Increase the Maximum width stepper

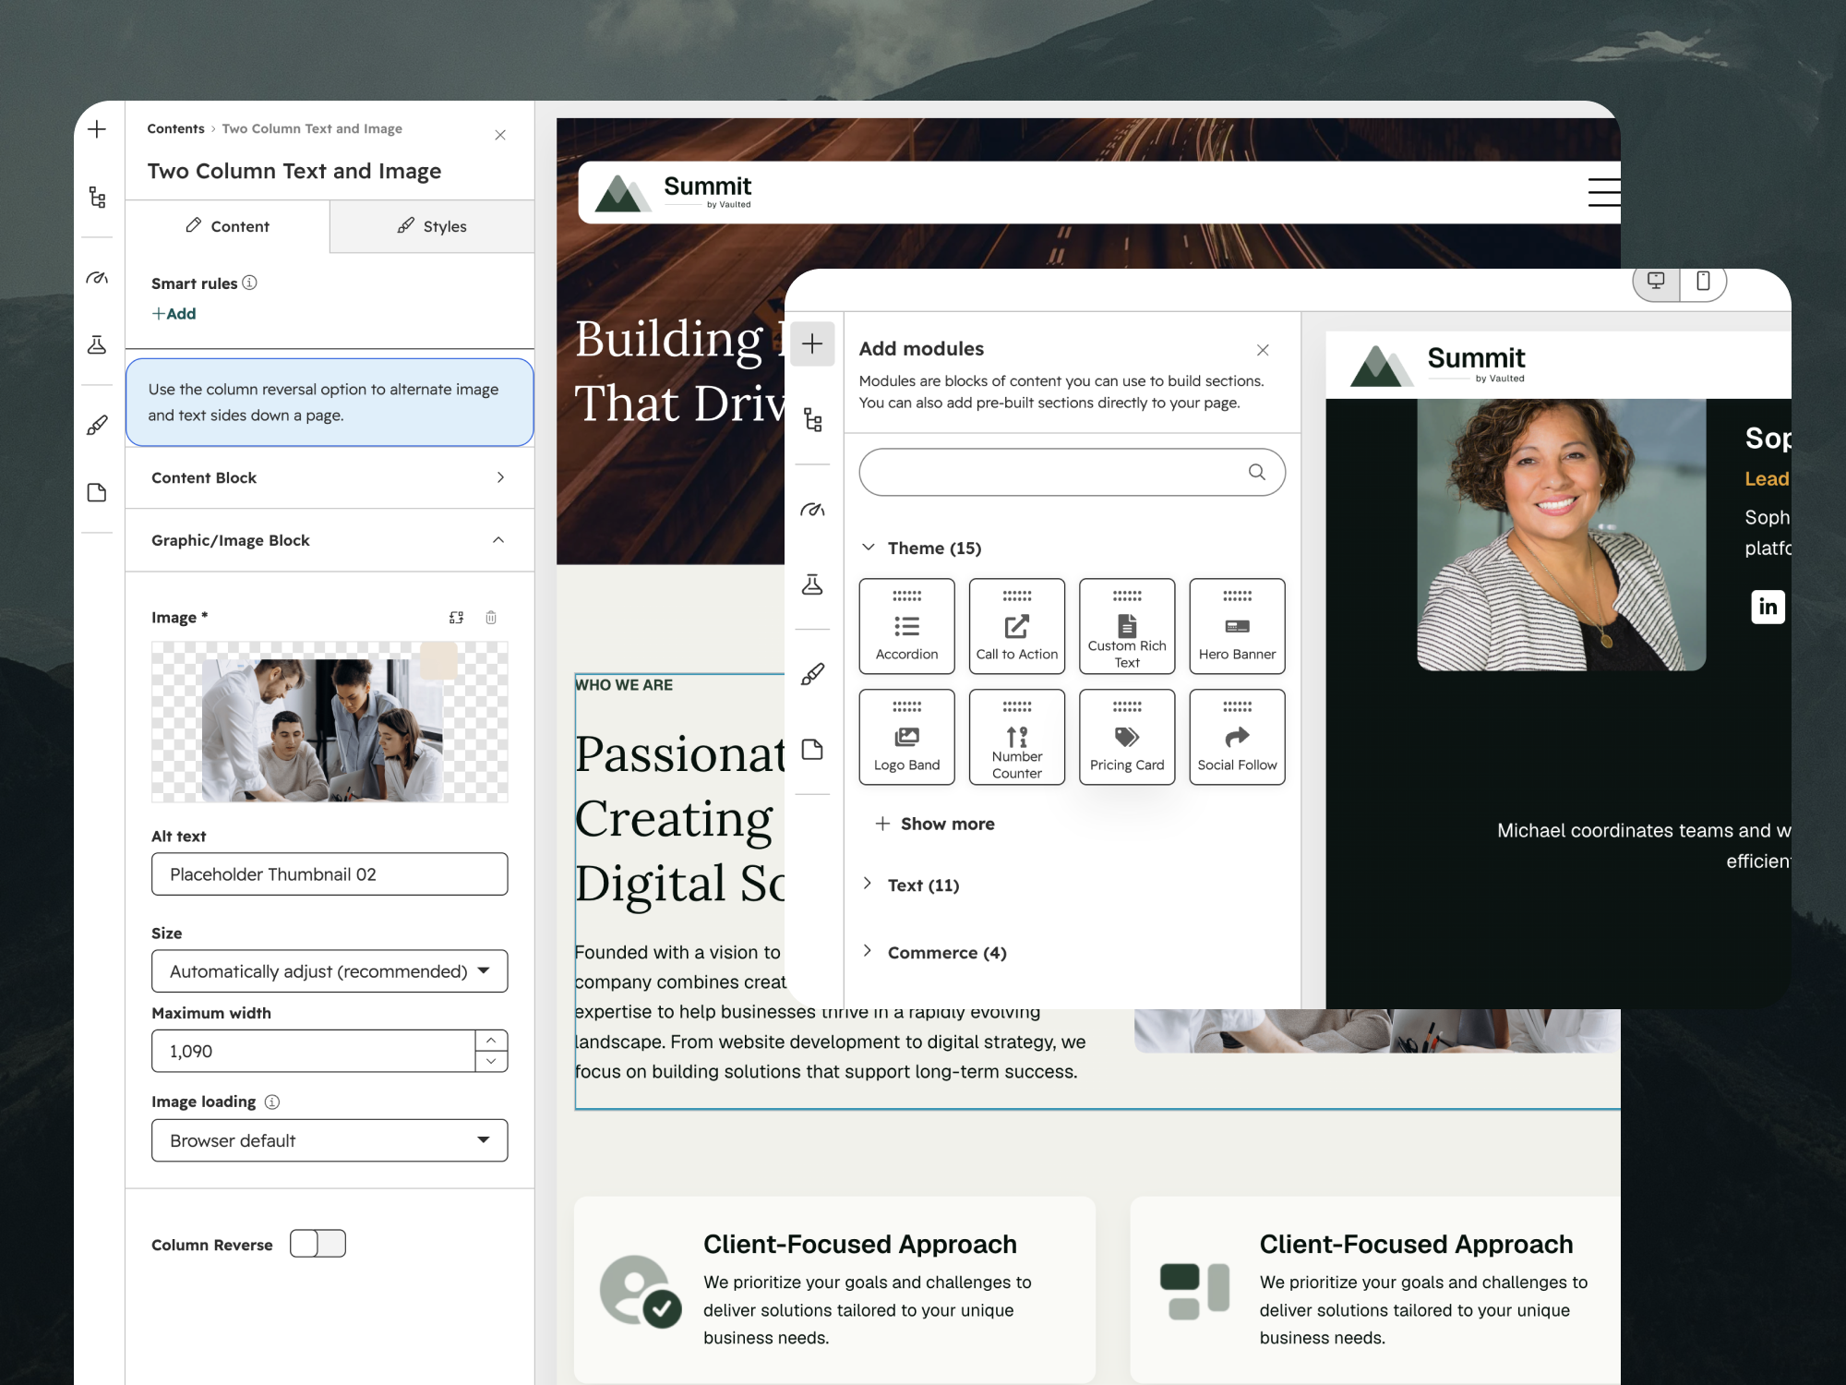[491, 1041]
